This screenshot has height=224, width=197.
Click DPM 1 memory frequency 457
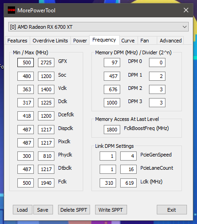112,76
